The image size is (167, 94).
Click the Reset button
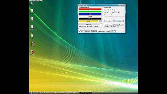[x=119, y=21]
